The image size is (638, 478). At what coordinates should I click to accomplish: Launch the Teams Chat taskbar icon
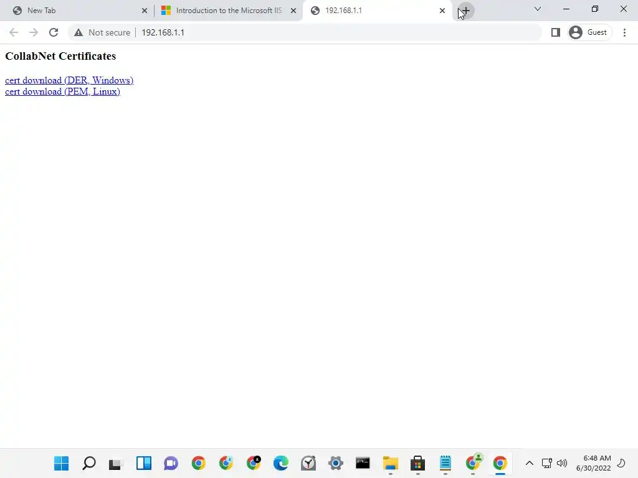tap(171, 463)
